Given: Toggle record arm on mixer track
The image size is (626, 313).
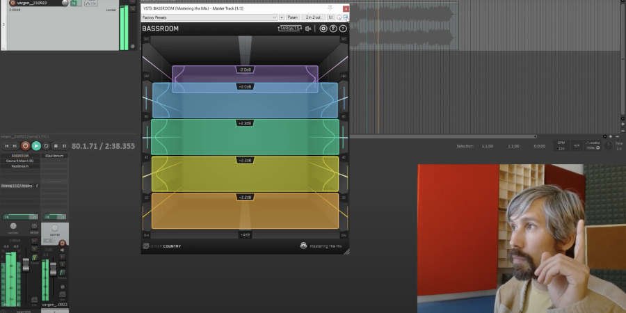Looking at the screenshot, I should [63, 243].
